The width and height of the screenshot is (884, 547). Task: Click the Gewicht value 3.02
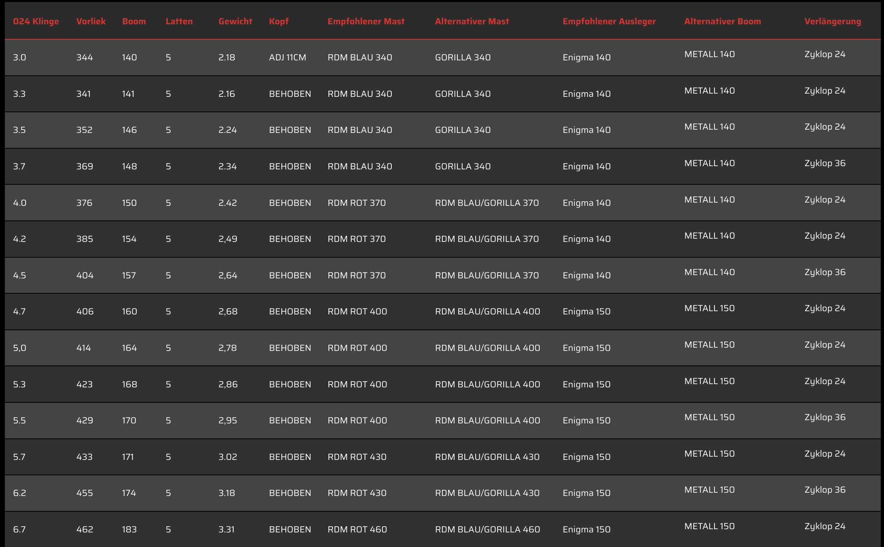(227, 457)
